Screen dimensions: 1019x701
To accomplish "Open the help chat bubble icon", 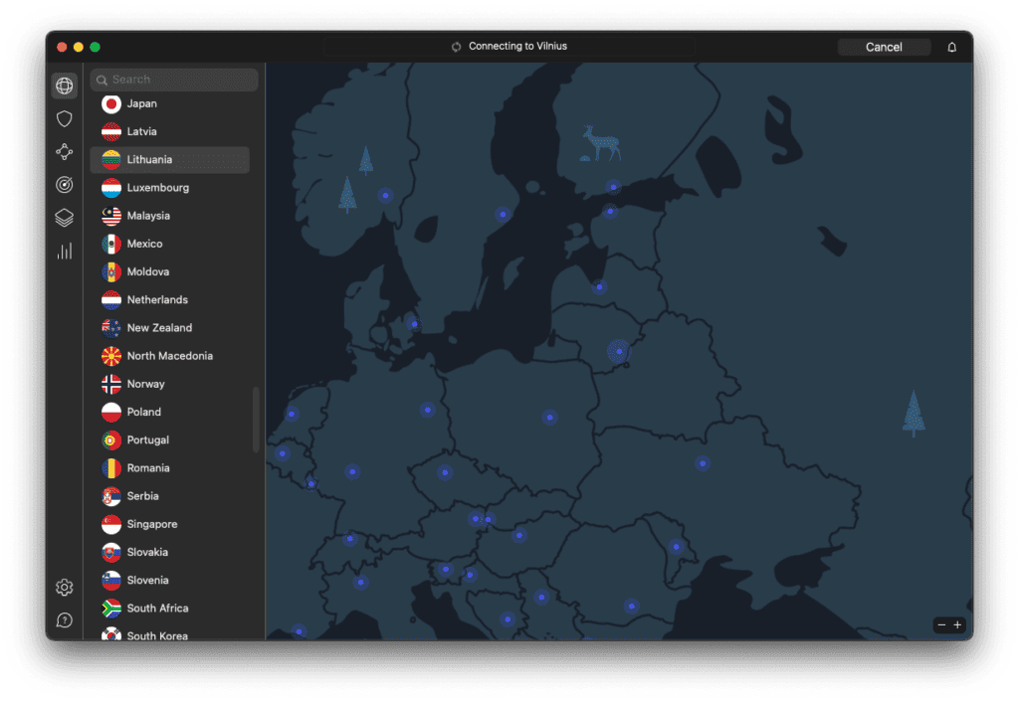I will [x=65, y=620].
